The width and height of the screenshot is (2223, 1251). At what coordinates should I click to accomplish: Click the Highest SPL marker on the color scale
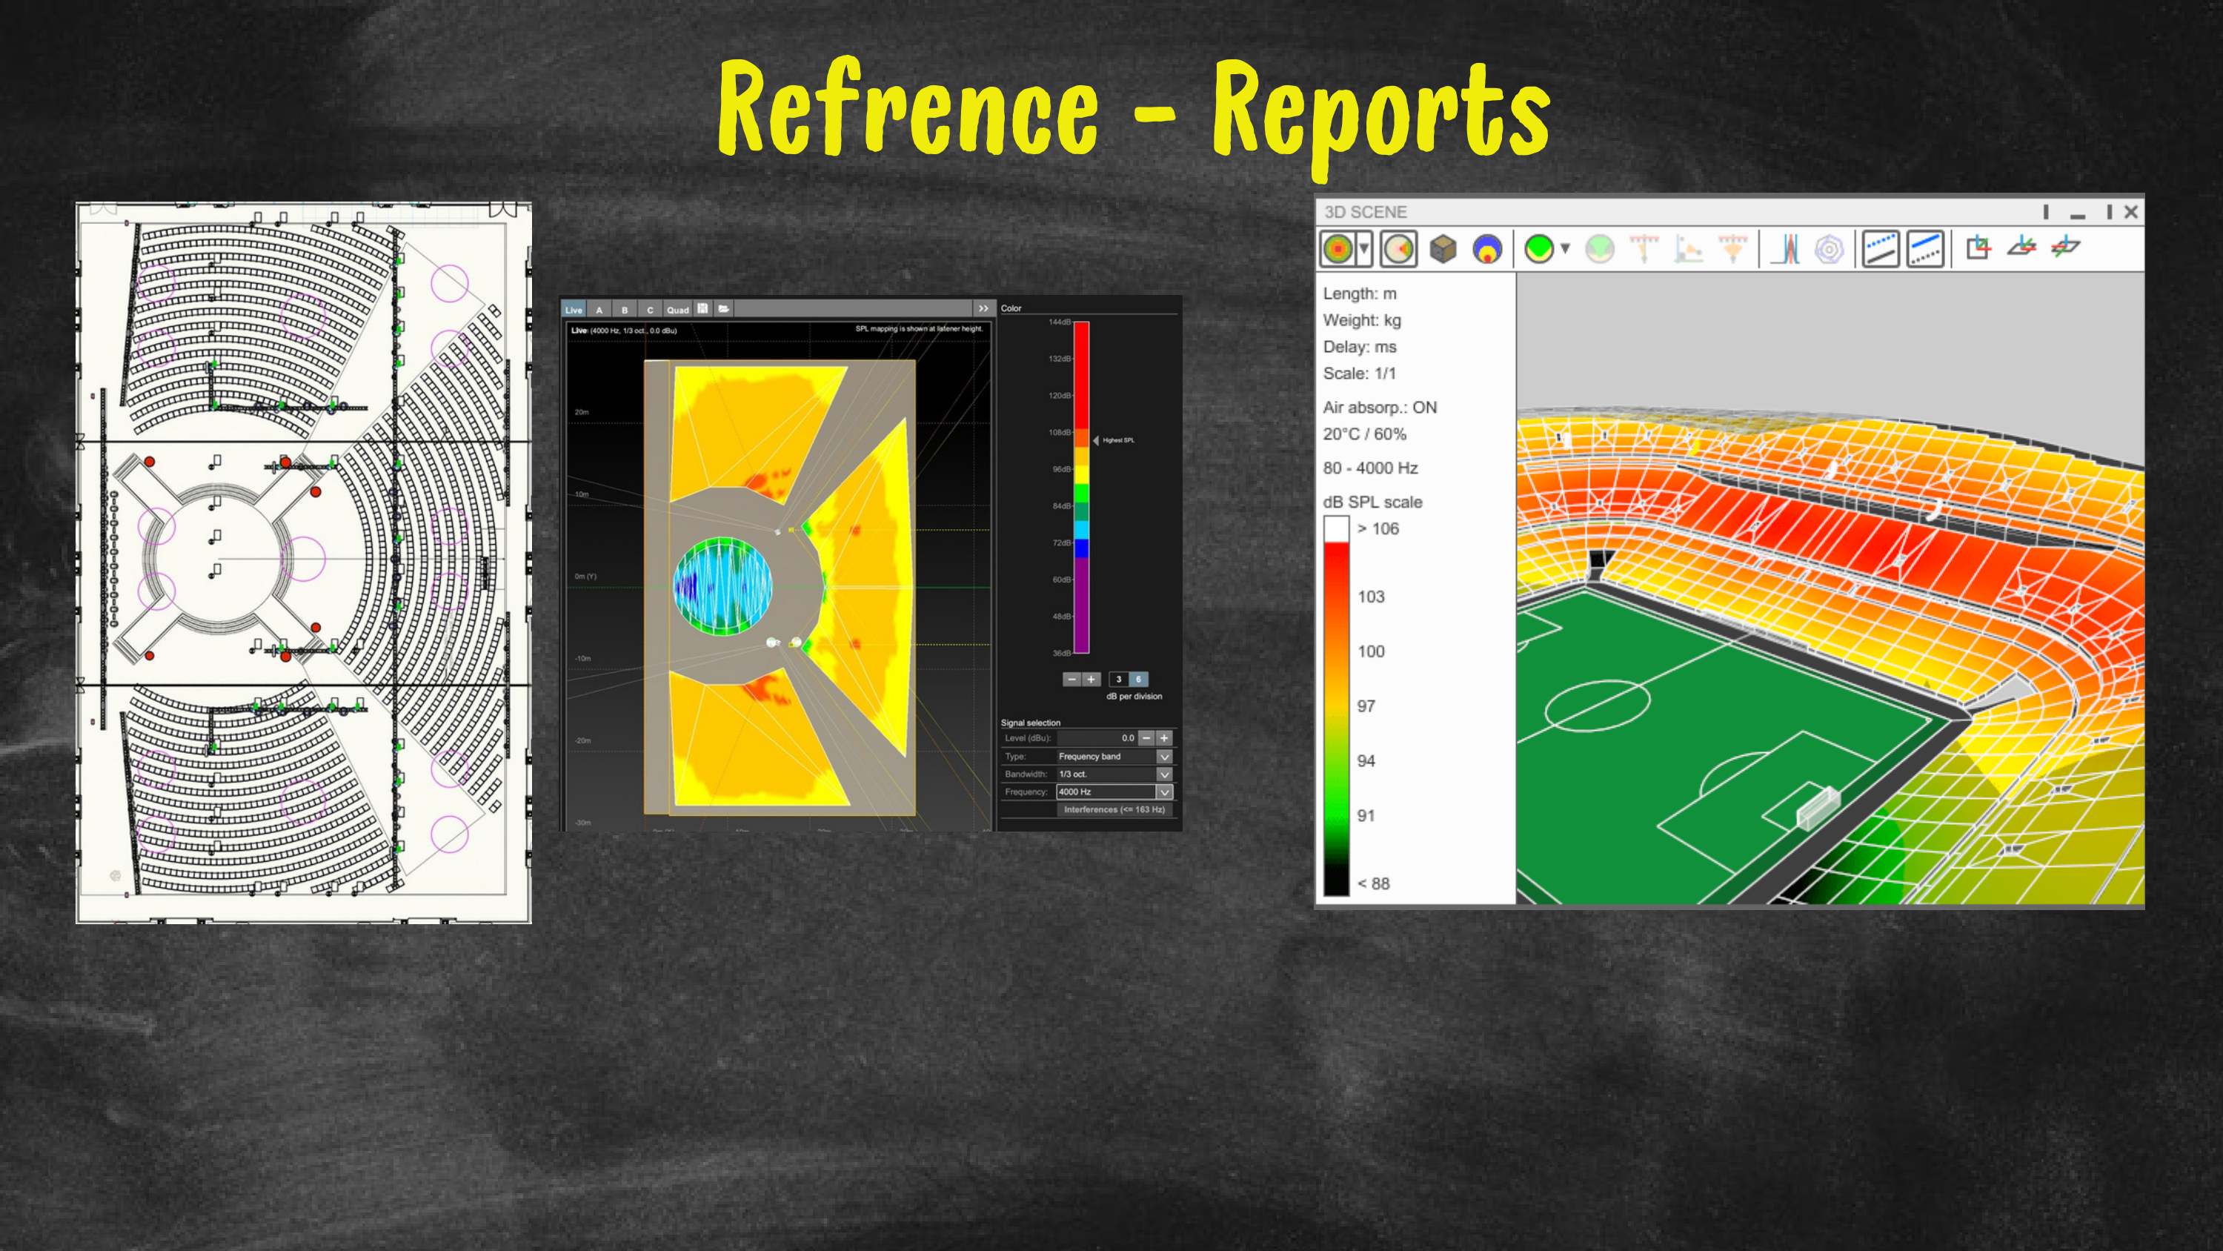click(x=1096, y=440)
